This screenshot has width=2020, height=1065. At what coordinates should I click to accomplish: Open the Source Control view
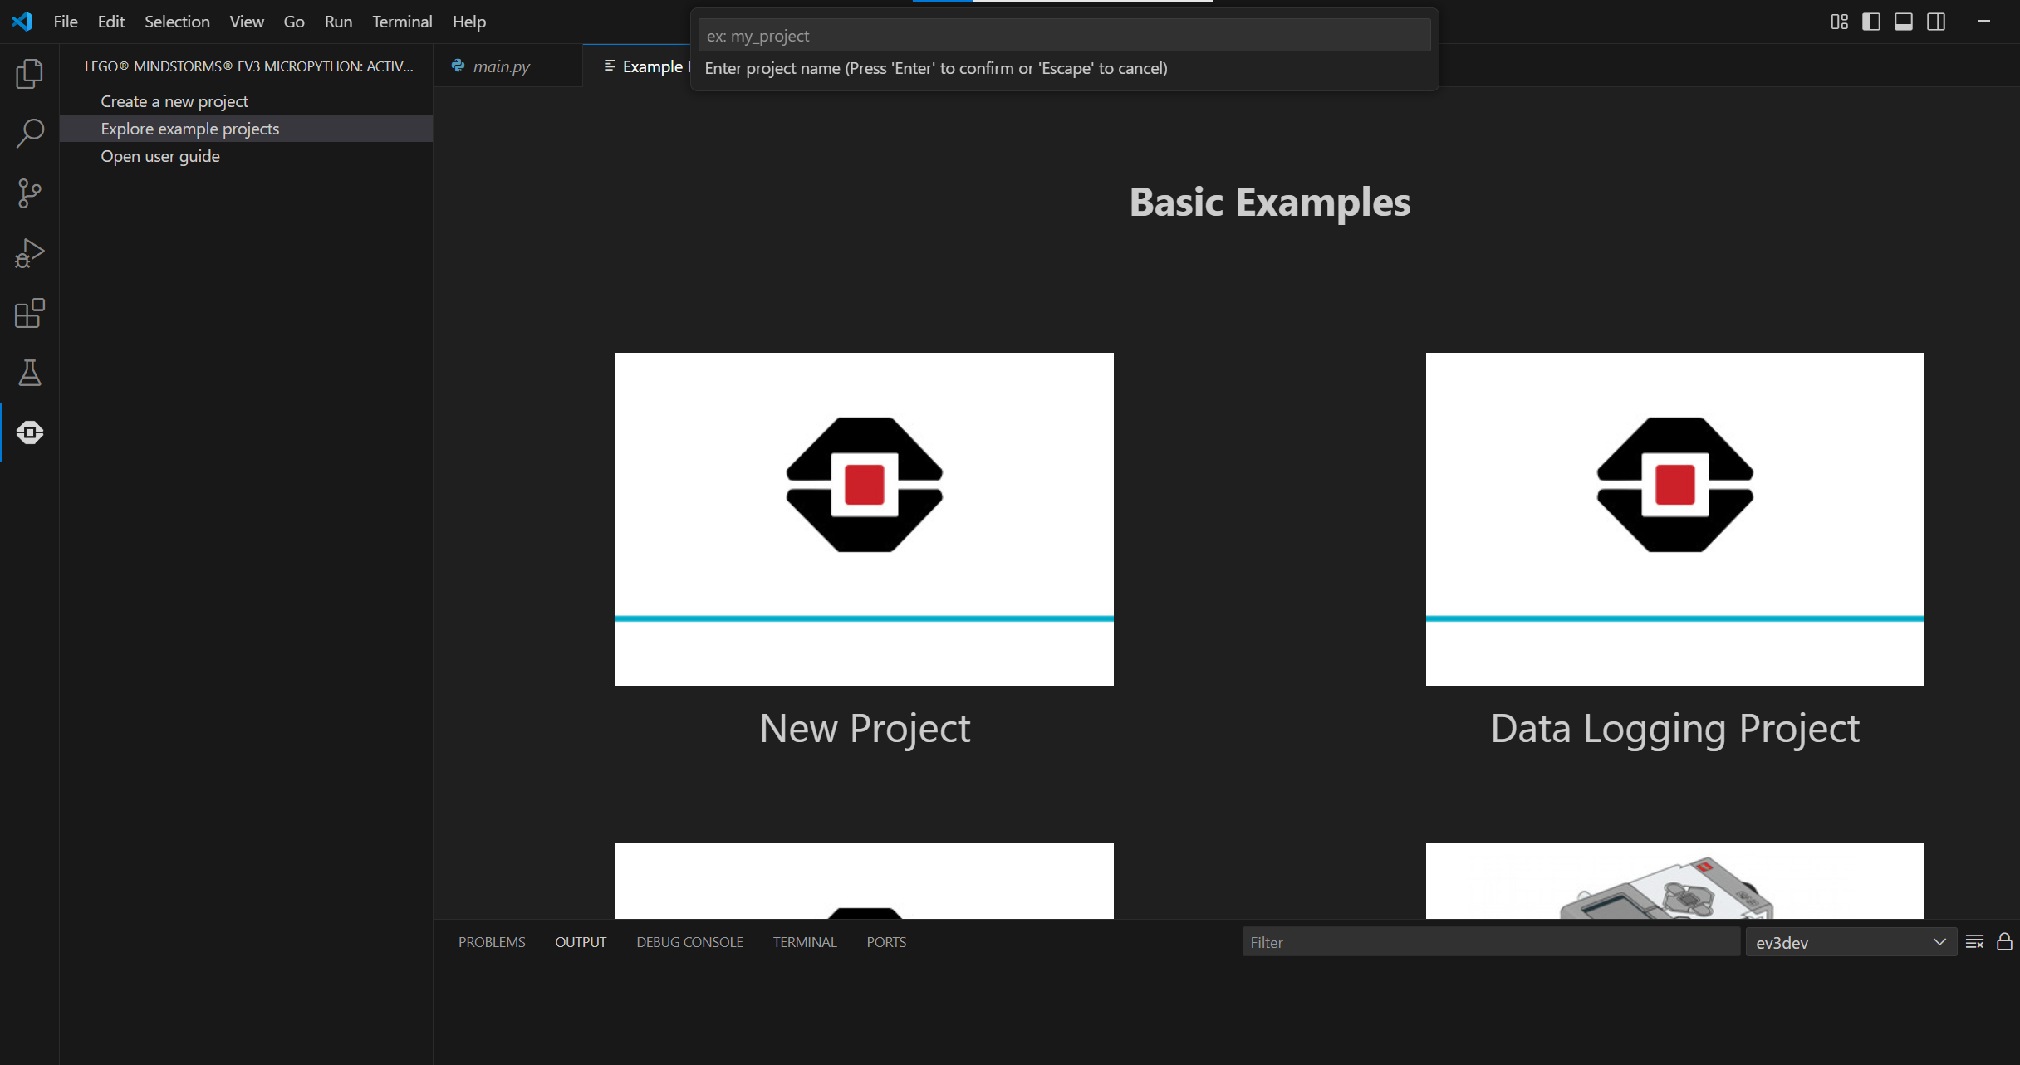[29, 193]
